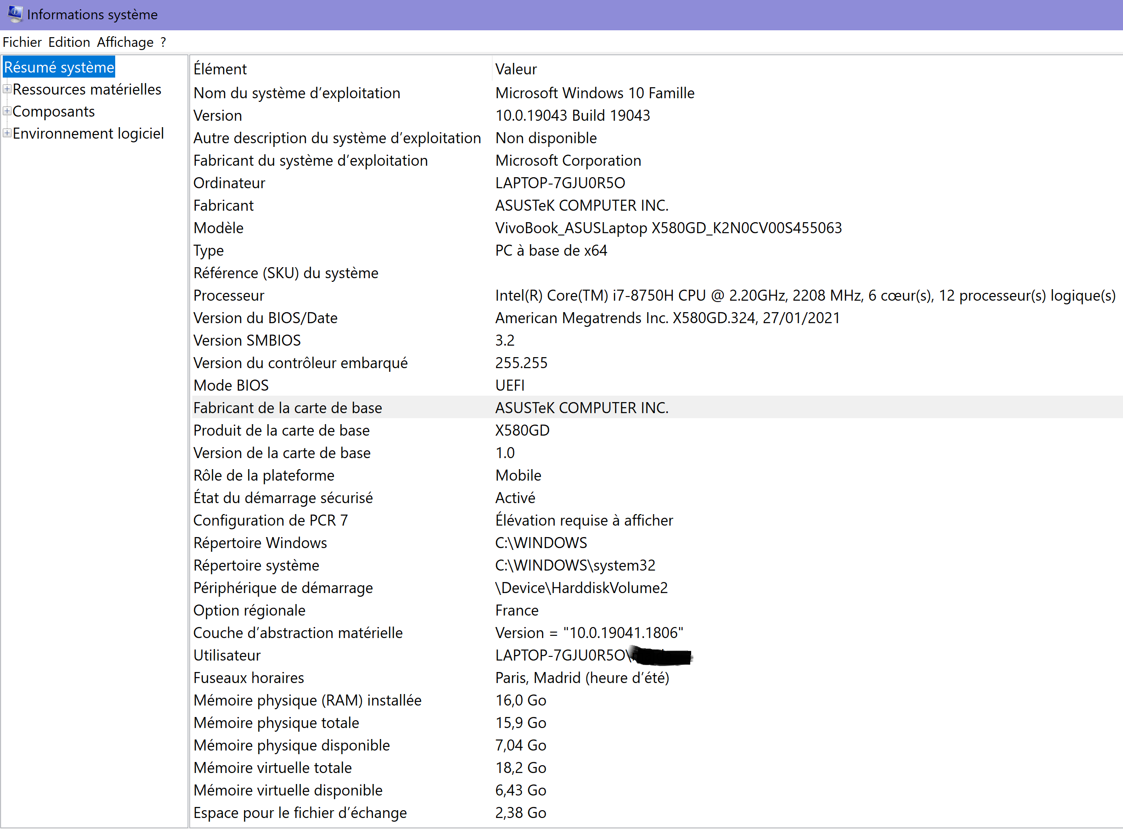Click the value 255.255
This screenshot has width=1123, height=829.
click(x=522, y=363)
